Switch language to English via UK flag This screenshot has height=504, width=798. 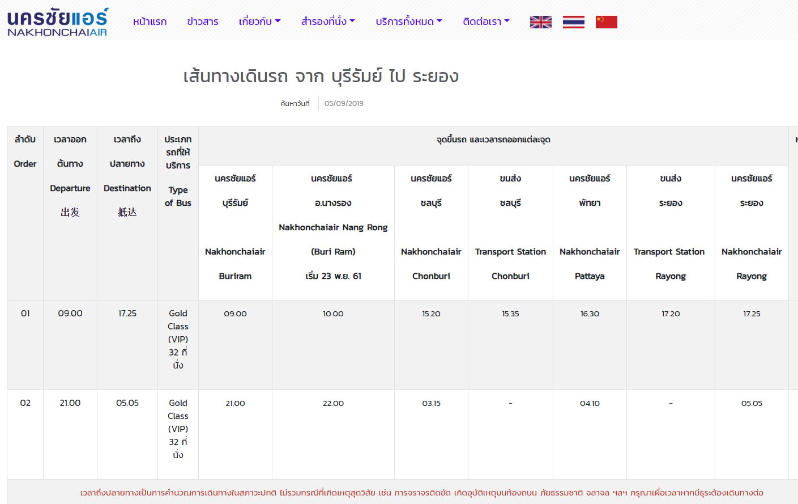(x=541, y=22)
